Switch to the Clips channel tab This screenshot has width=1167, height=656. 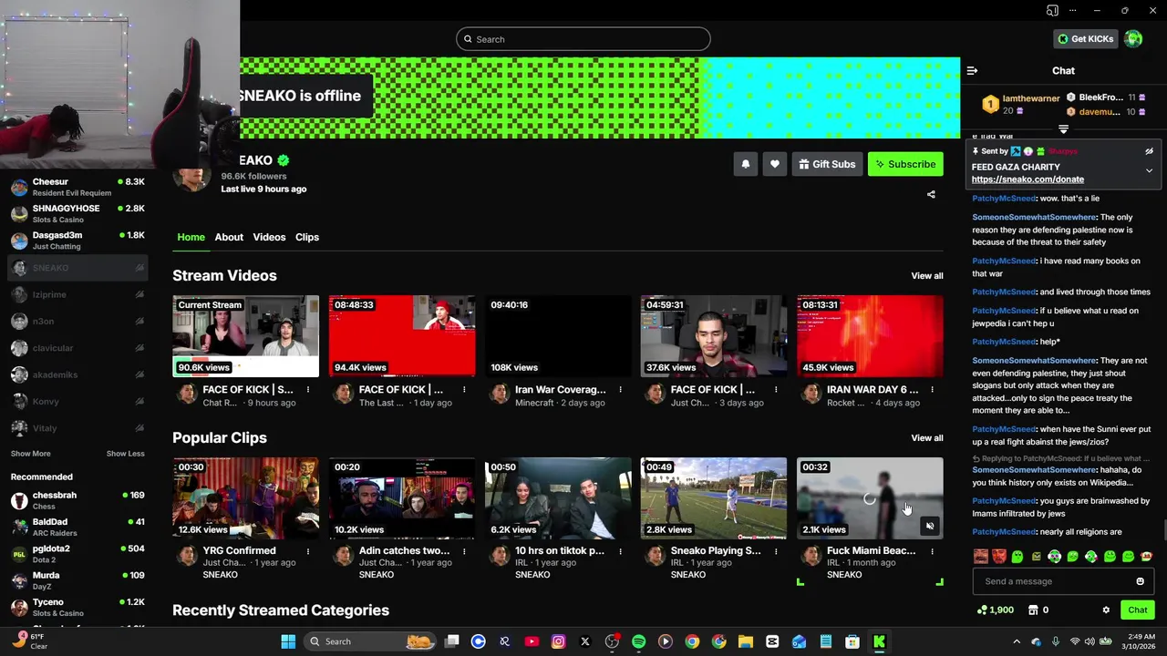pyautogui.click(x=307, y=237)
